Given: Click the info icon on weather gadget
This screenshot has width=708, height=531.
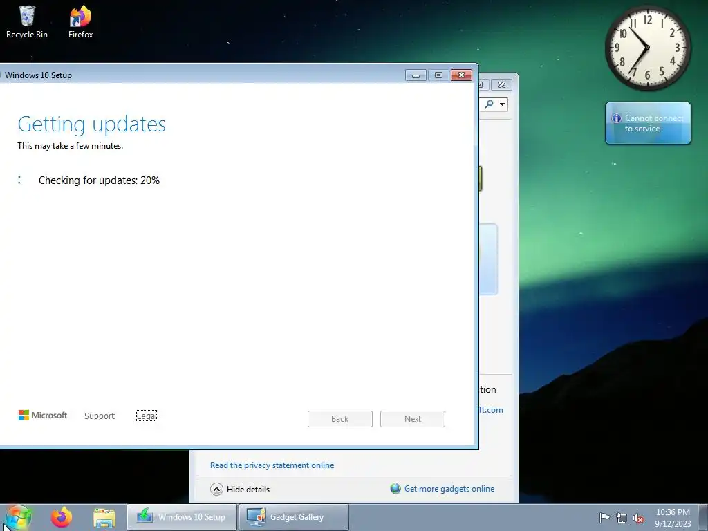Looking at the screenshot, I should click(x=616, y=118).
